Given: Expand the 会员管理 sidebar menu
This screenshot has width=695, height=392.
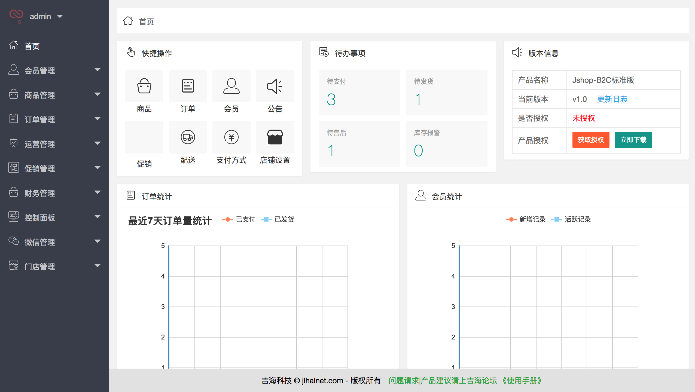Looking at the screenshot, I should click(54, 71).
